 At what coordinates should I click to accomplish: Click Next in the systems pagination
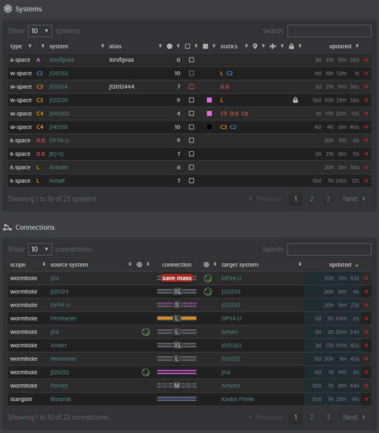(x=354, y=199)
